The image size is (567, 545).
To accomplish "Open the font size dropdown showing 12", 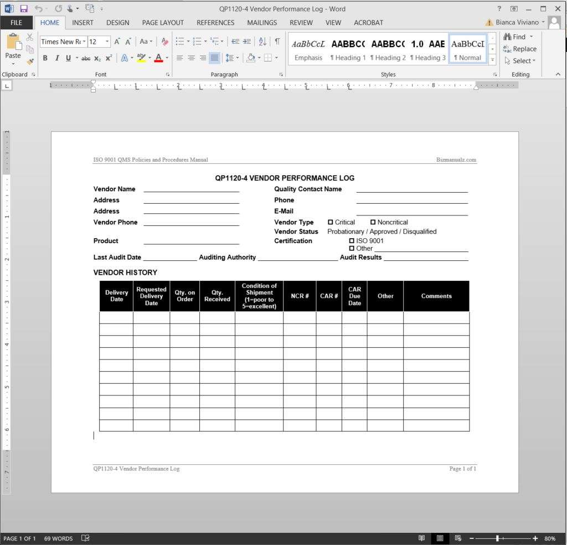I will (107, 42).
